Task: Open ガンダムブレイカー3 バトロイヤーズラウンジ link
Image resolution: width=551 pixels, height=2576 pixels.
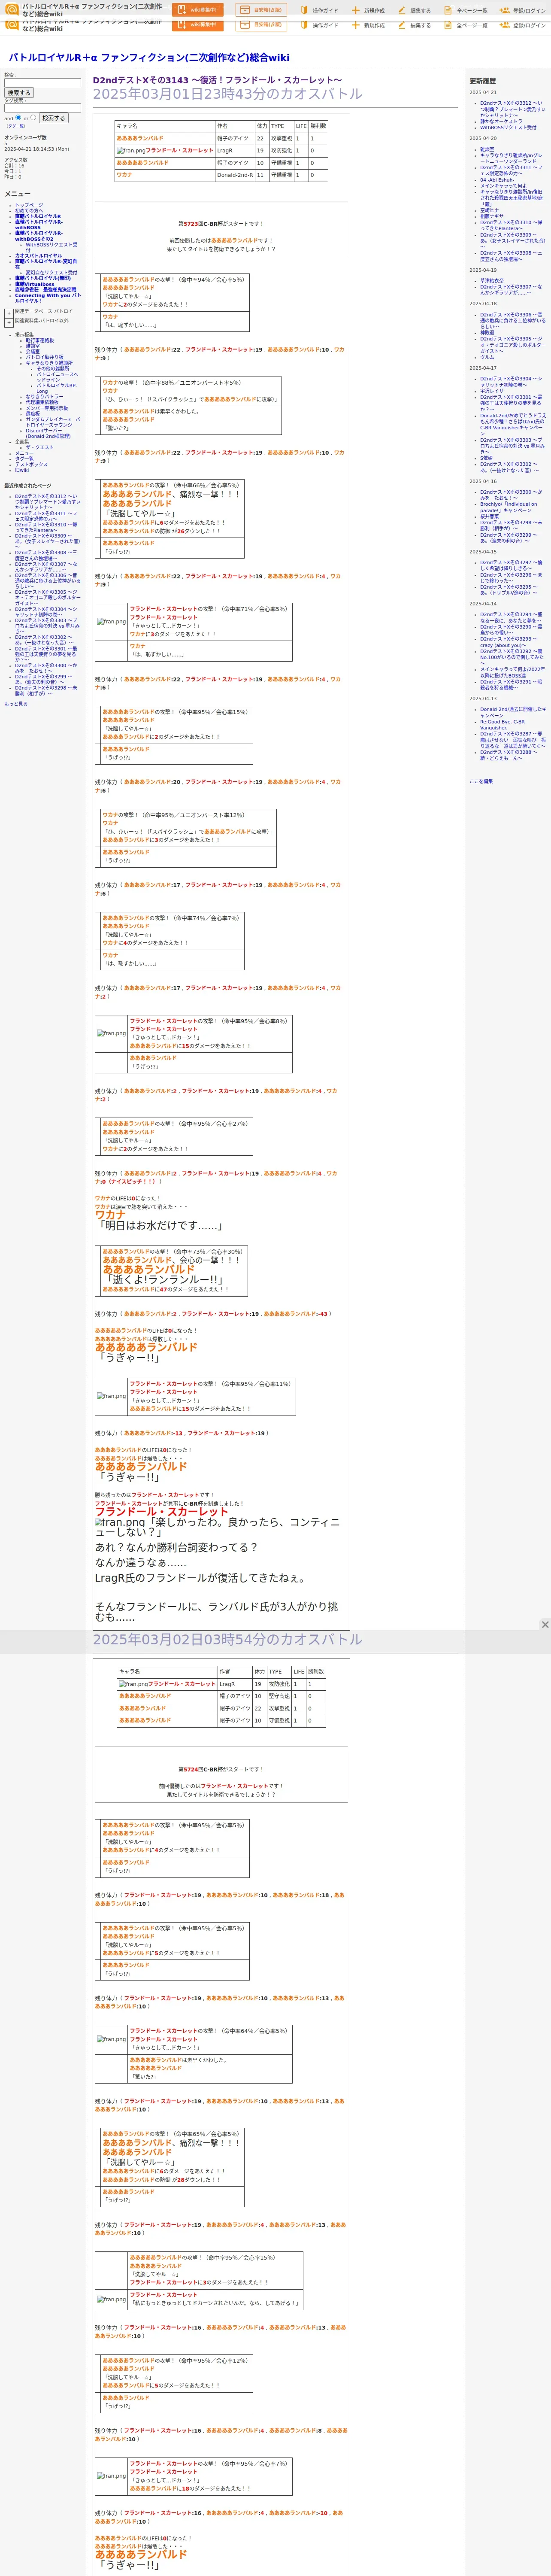Action: click(53, 422)
